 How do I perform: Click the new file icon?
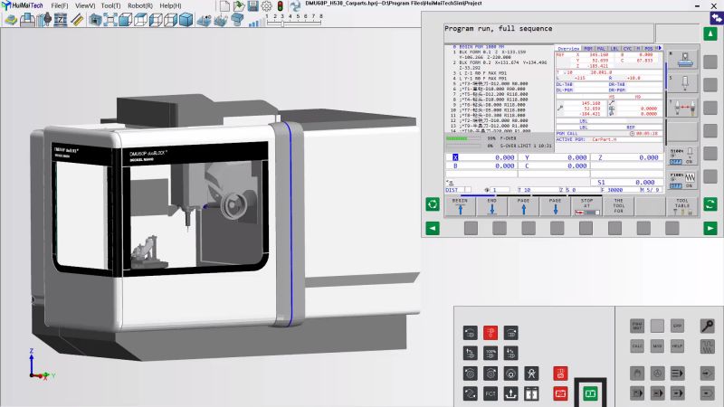(x=224, y=5)
